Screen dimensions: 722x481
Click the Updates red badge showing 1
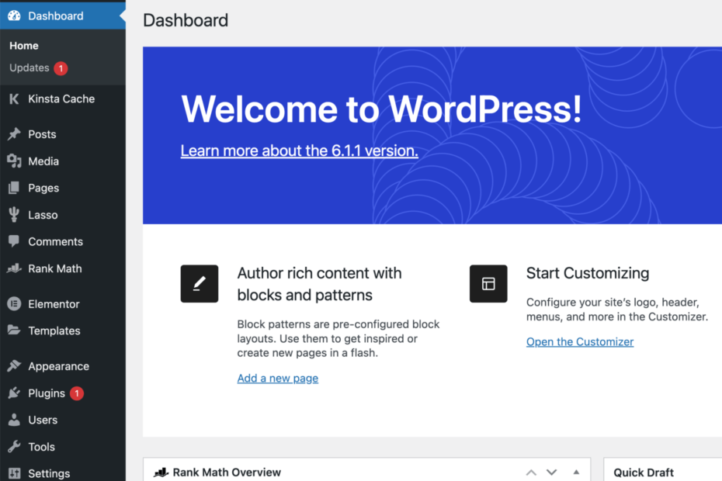tap(61, 68)
